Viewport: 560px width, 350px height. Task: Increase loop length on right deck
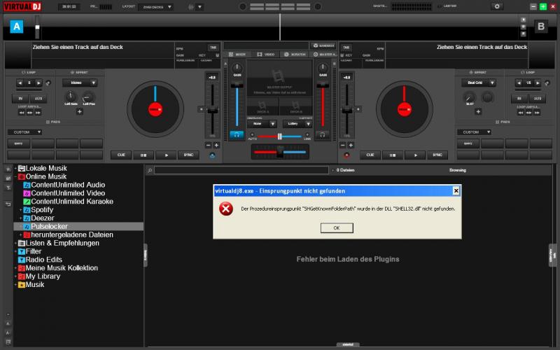538,83
